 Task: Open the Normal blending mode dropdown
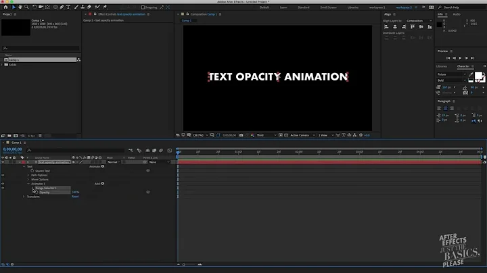tap(114, 162)
